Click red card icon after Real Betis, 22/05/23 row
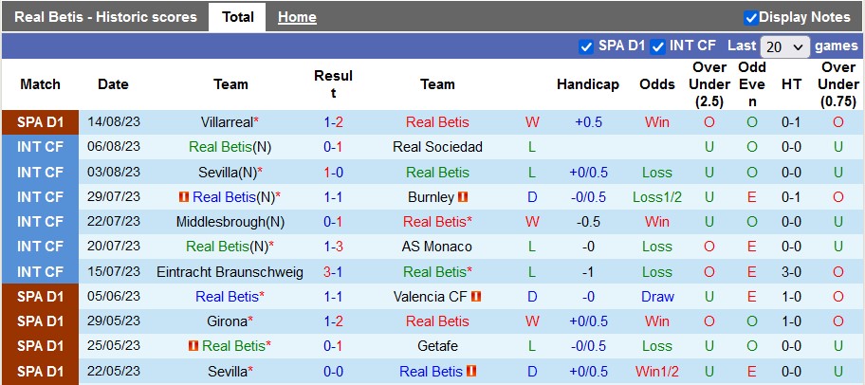865x385 pixels. (472, 371)
